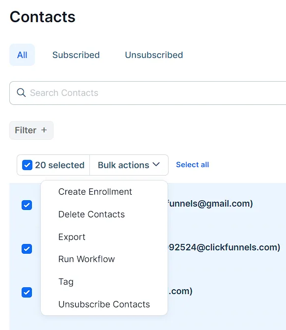Click the magnifying glass search icon
The width and height of the screenshot is (286, 330).
pos(21,92)
